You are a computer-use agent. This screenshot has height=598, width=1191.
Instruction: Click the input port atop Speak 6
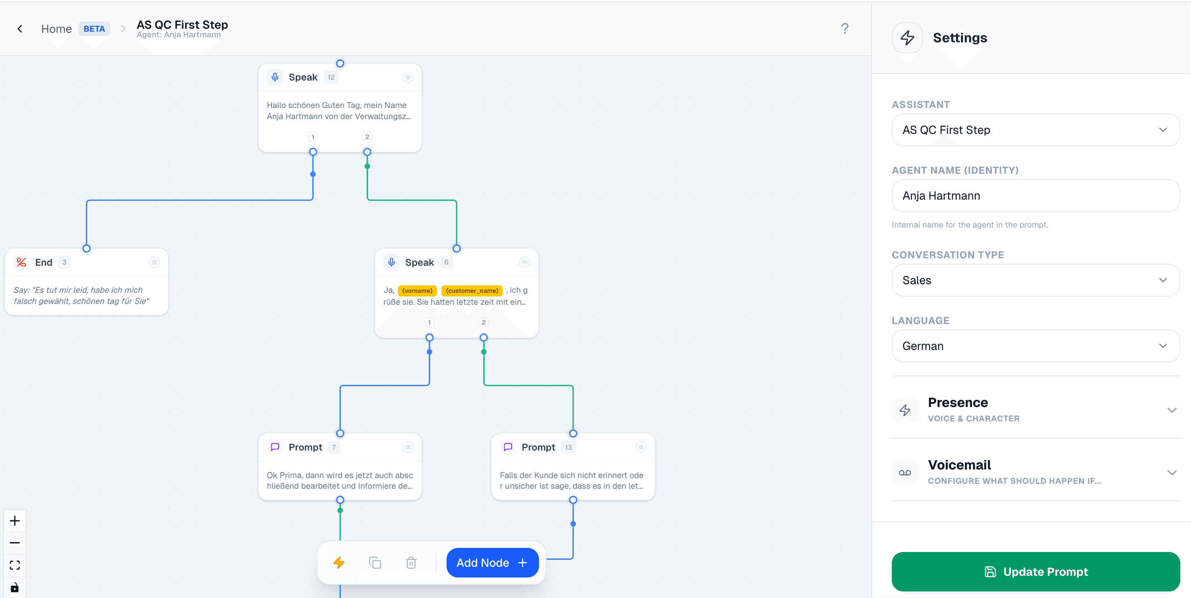pyautogui.click(x=456, y=248)
